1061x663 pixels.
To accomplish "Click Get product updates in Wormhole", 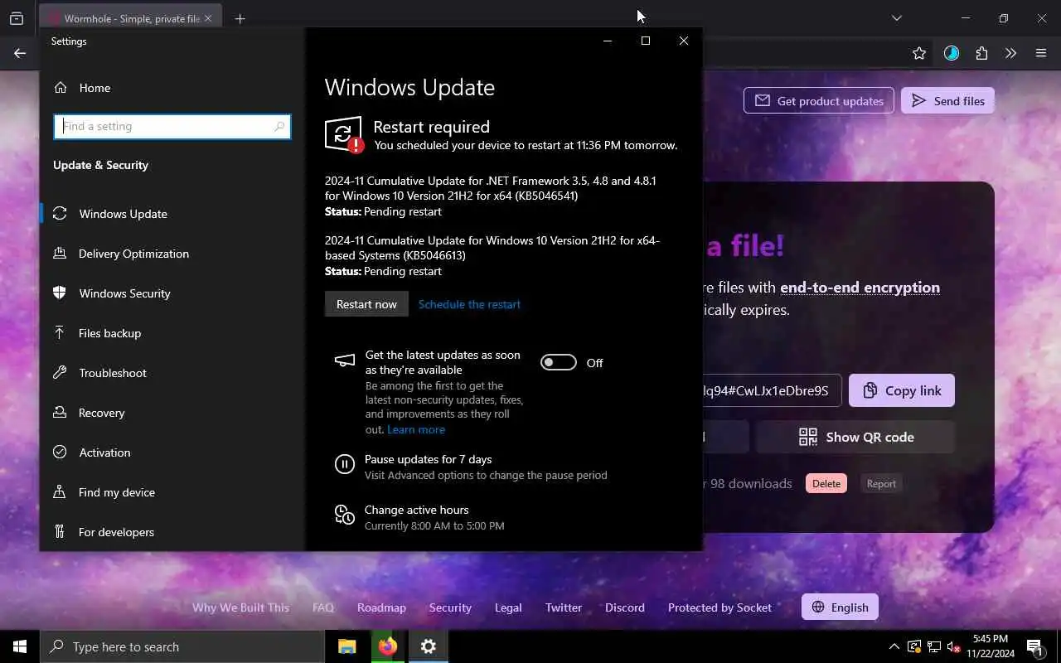I will click(819, 101).
